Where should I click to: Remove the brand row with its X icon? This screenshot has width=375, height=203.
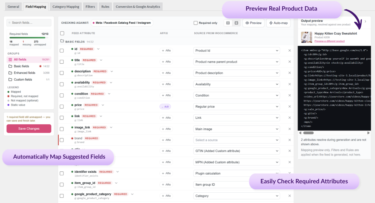tap(290, 140)
